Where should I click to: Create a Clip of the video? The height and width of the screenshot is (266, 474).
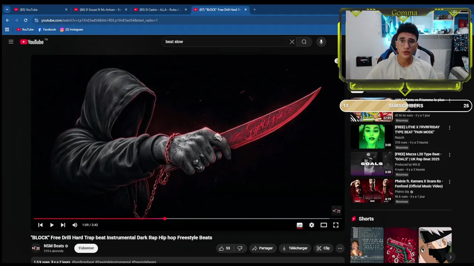(323, 248)
